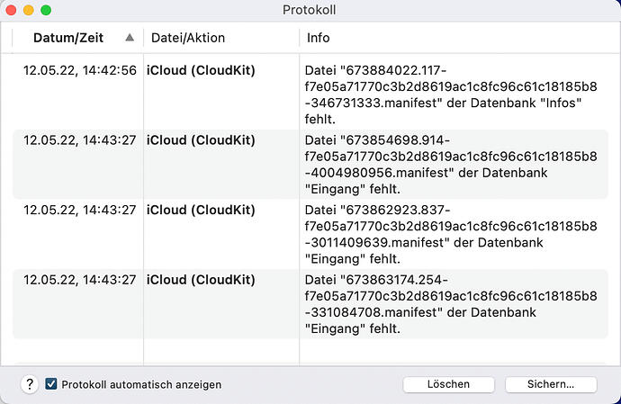The height and width of the screenshot is (404, 621).
Task: Close the Protokoll window with red button
Action: (x=12, y=10)
